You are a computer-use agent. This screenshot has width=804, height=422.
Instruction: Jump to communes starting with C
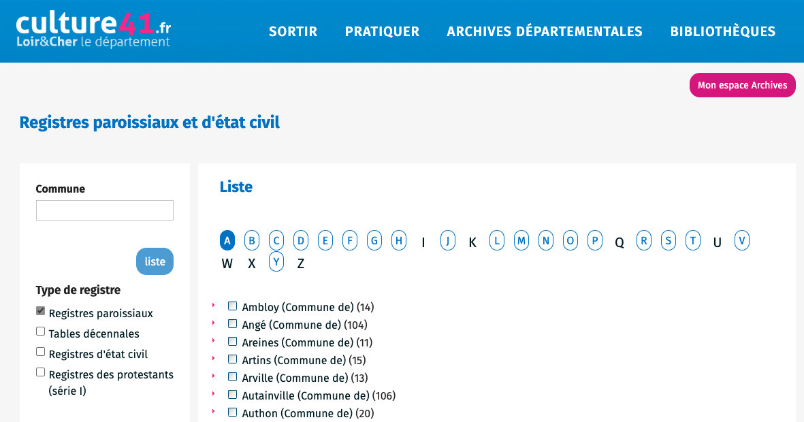276,240
